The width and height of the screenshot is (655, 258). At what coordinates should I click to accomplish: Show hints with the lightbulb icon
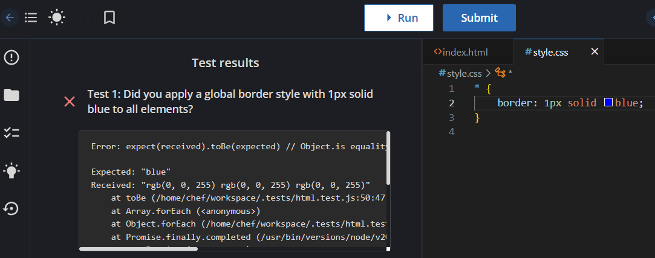pos(11,171)
